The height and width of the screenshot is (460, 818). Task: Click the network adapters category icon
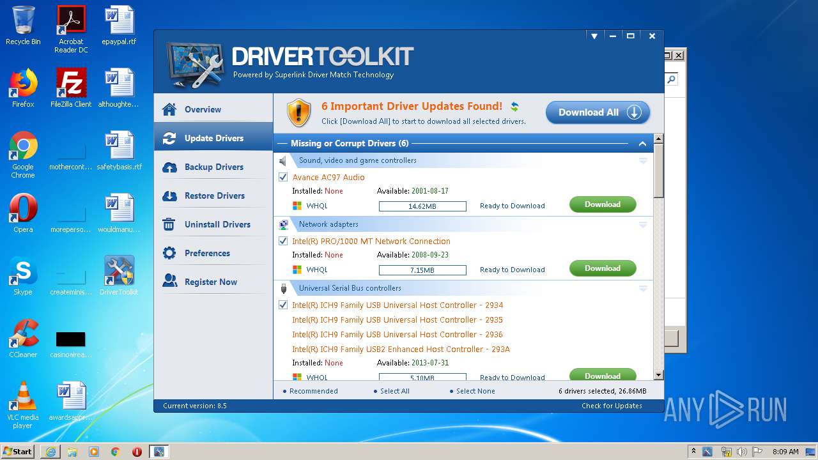pos(284,224)
